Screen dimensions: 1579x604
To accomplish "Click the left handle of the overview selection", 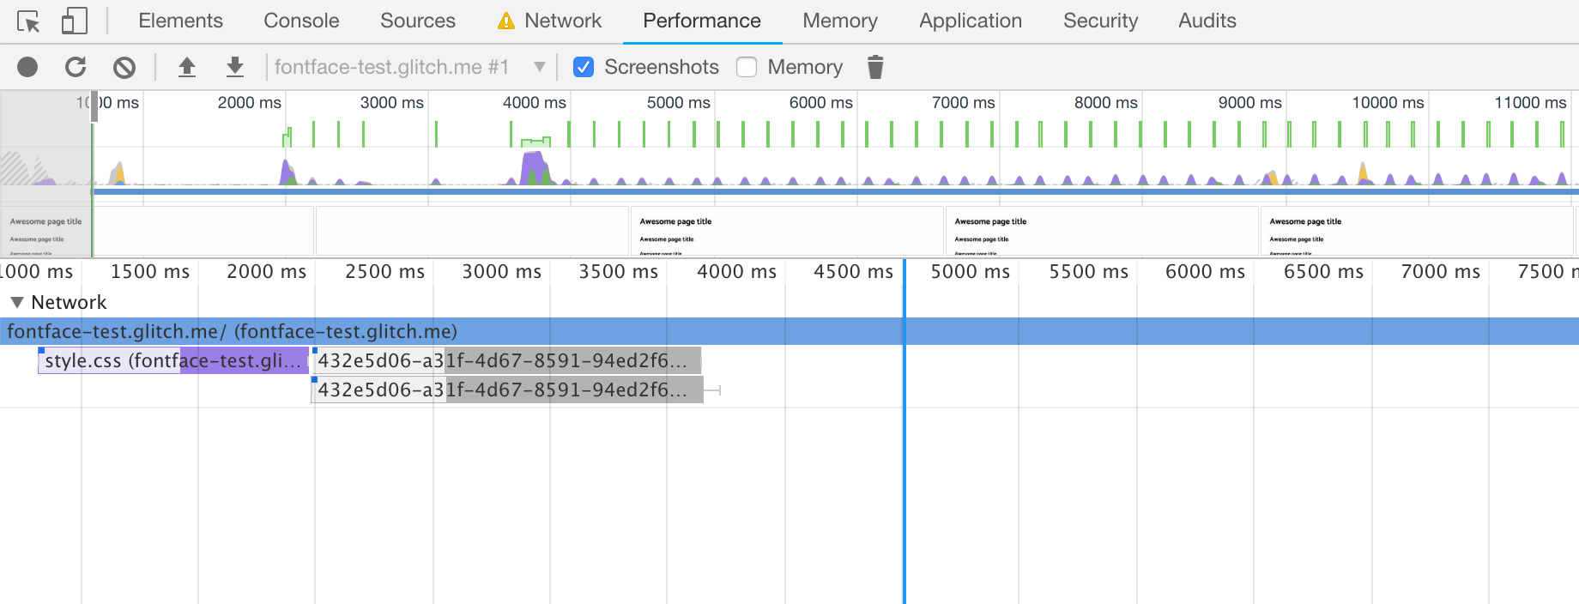I will coord(94,106).
